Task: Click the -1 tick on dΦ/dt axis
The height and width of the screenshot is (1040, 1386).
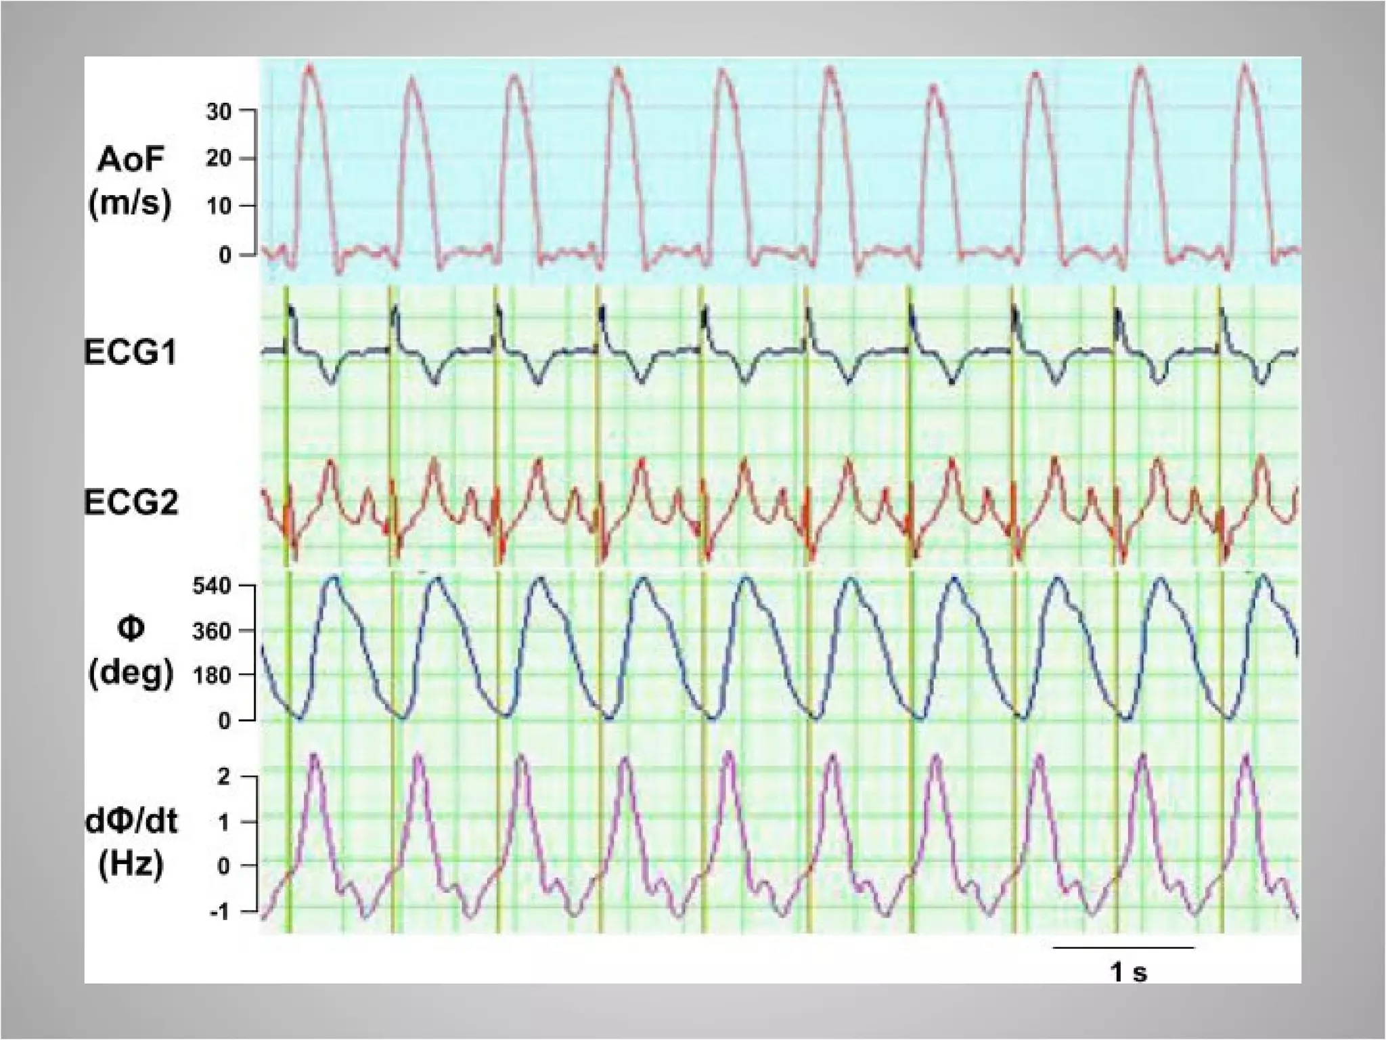Action: coord(220,912)
